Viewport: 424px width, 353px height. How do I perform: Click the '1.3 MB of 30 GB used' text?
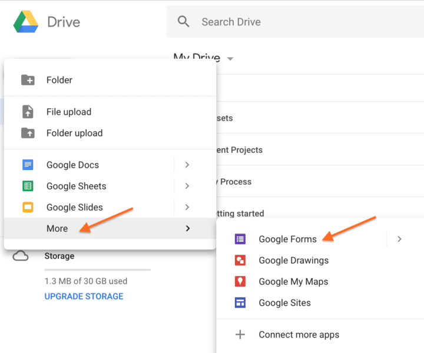point(86,281)
